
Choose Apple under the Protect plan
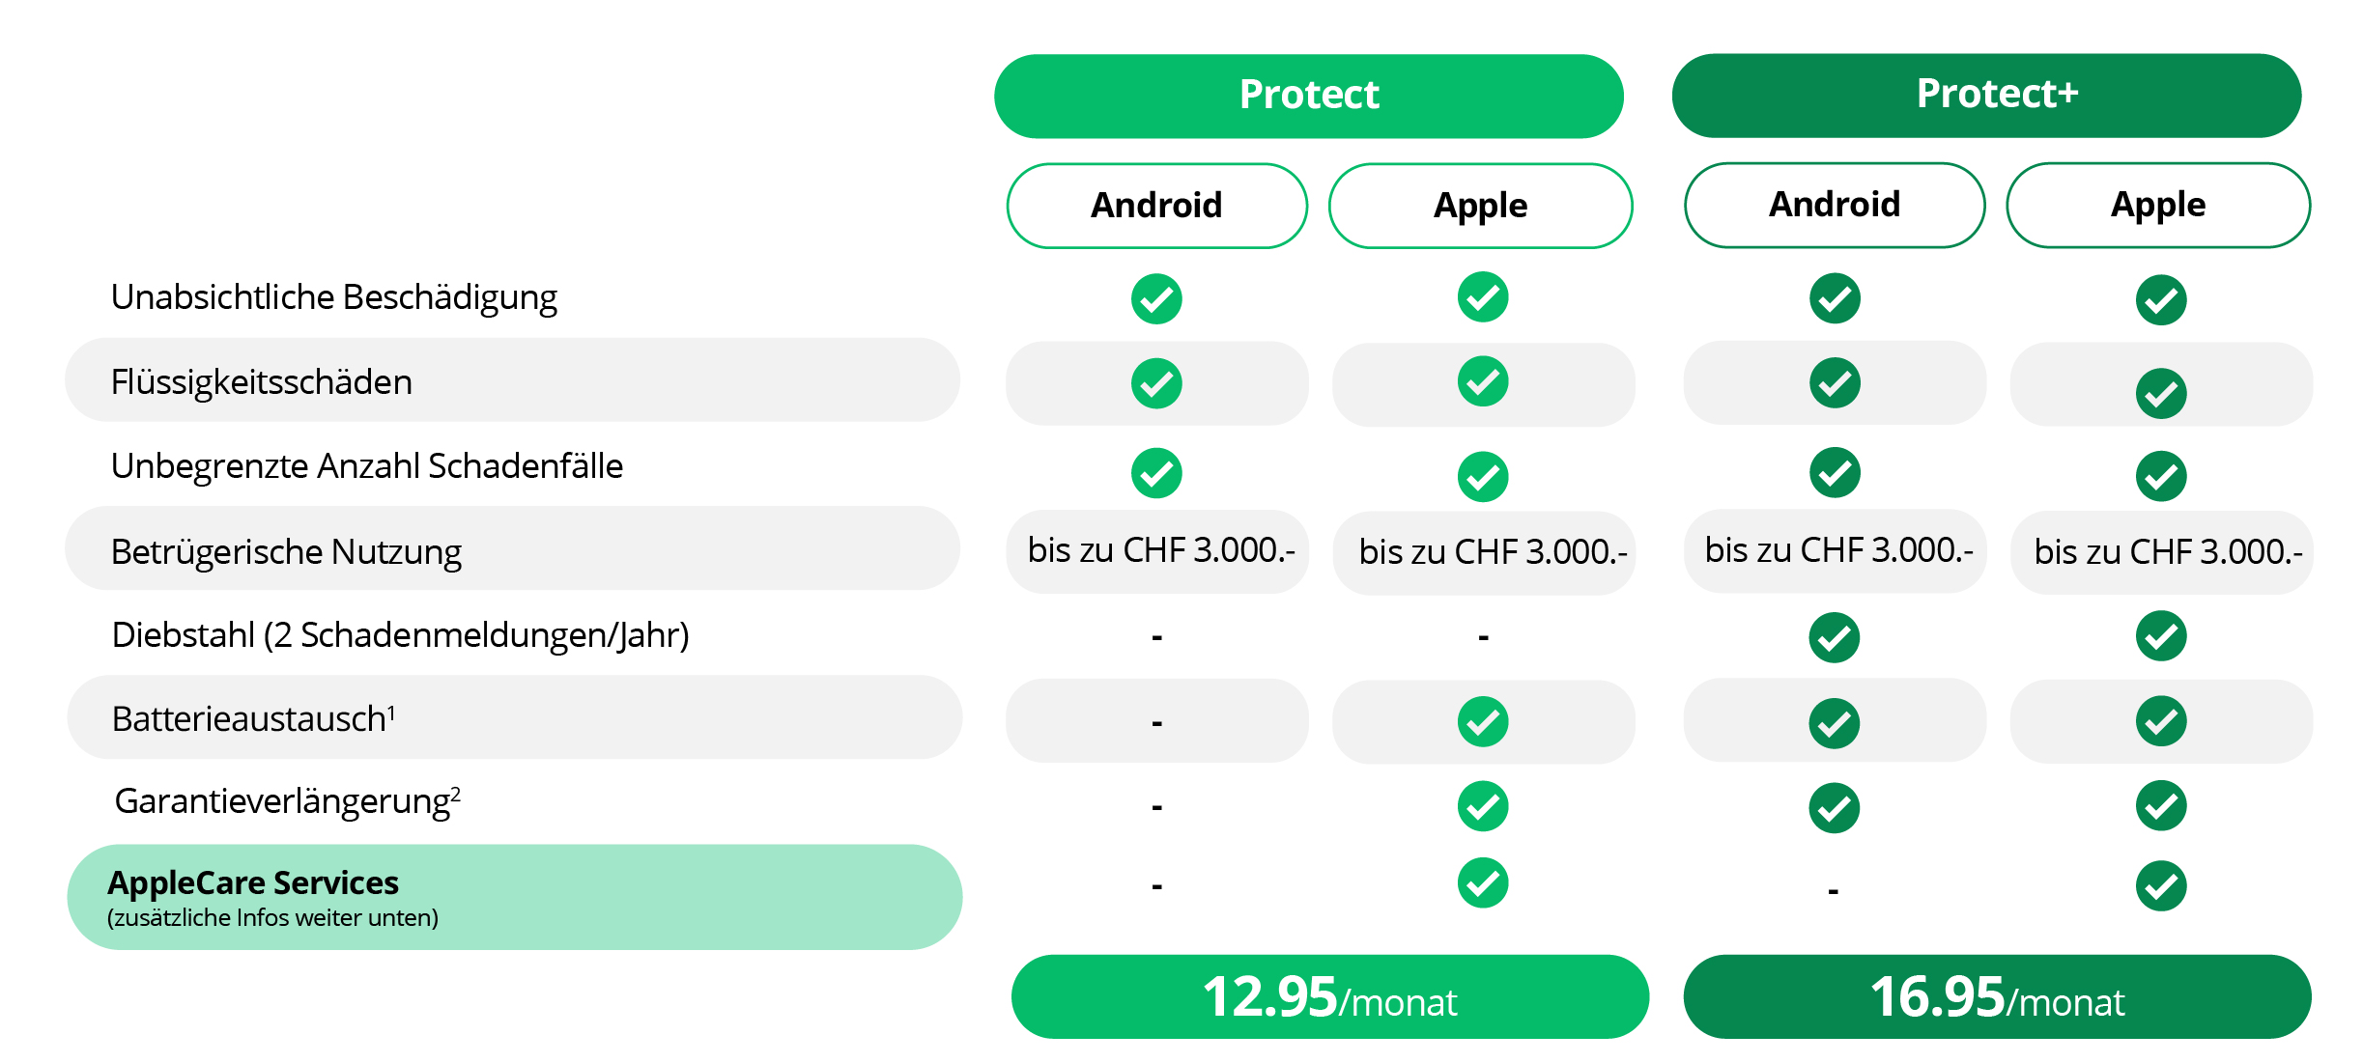[1480, 206]
